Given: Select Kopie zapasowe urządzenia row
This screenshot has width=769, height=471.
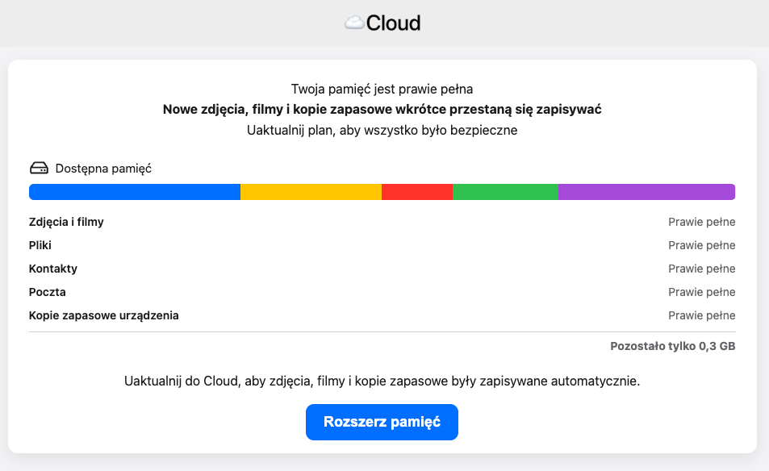Looking at the screenshot, I should (104, 315).
